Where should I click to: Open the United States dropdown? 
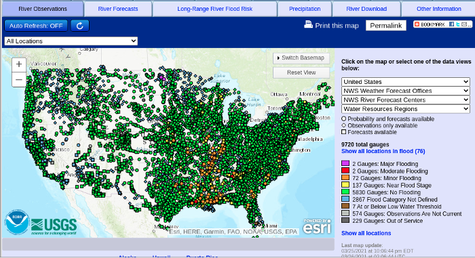coord(406,82)
